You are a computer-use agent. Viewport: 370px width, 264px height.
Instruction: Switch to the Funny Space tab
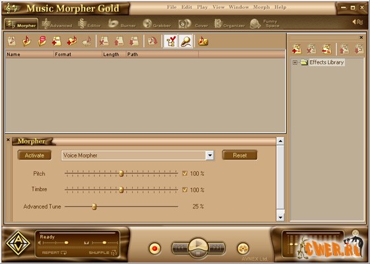(264, 24)
